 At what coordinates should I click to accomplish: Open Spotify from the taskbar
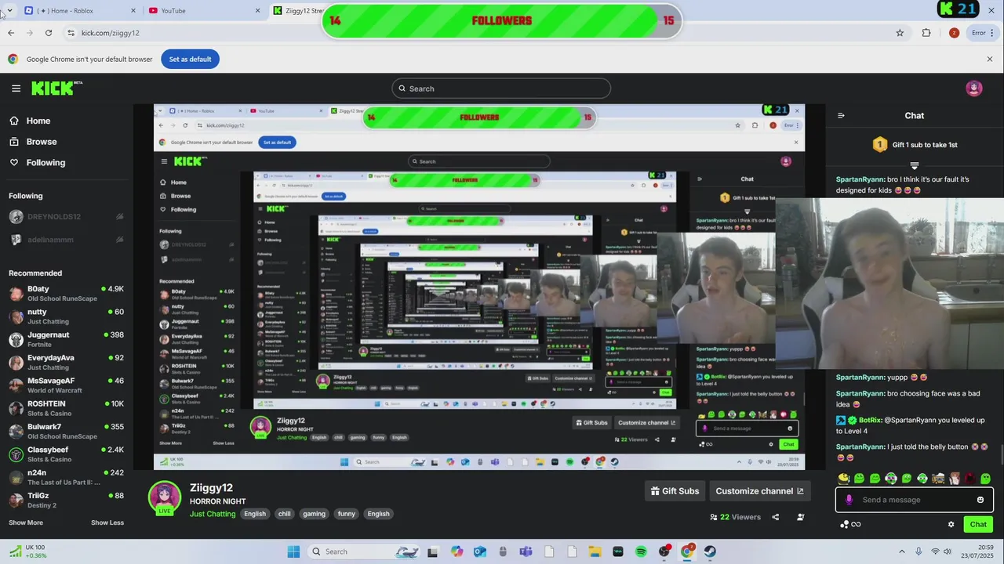(641, 551)
